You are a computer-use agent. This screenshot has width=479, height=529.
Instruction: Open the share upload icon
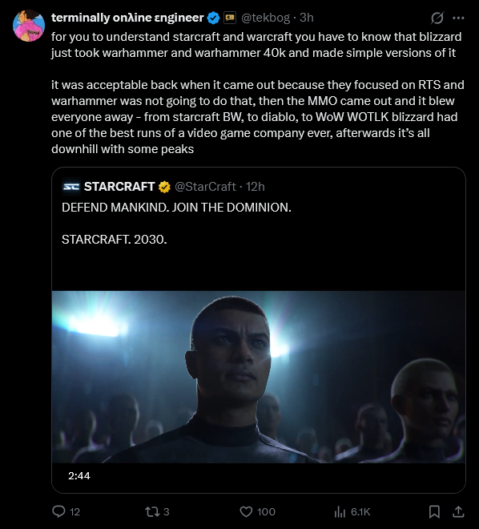[458, 512]
